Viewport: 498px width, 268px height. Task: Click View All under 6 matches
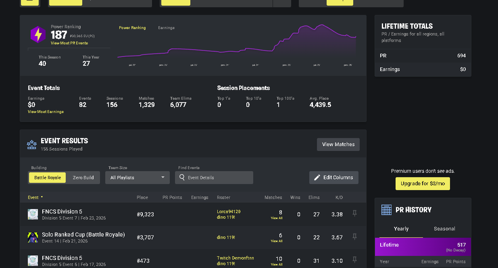click(x=276, y=241)
